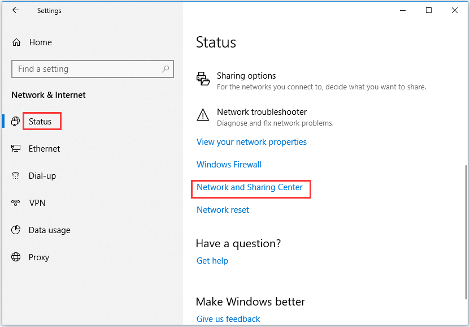Switch to Data usage page
470x327 pixels.
tap(50, 230)
